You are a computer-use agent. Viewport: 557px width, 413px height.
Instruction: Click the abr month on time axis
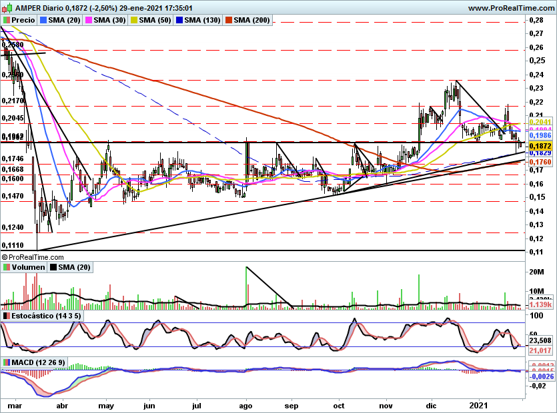tap(62, 406)
